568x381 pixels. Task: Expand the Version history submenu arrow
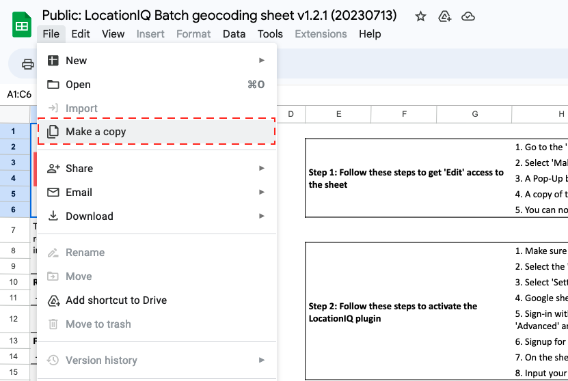[262, 360]
